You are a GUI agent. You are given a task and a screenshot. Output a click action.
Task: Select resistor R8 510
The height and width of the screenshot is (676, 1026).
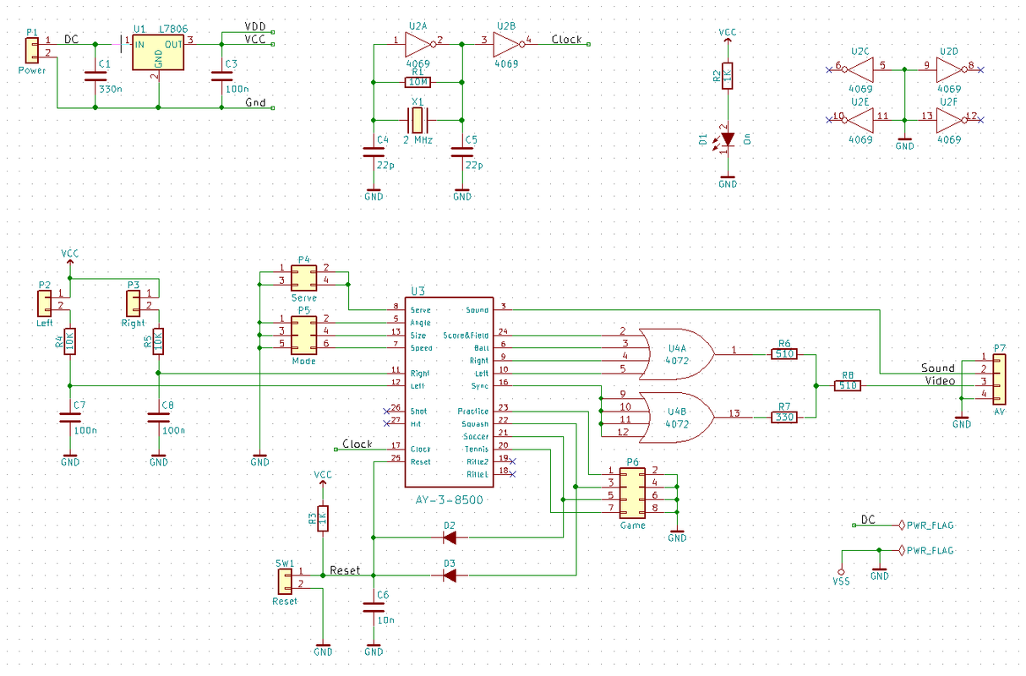[847, 385]
